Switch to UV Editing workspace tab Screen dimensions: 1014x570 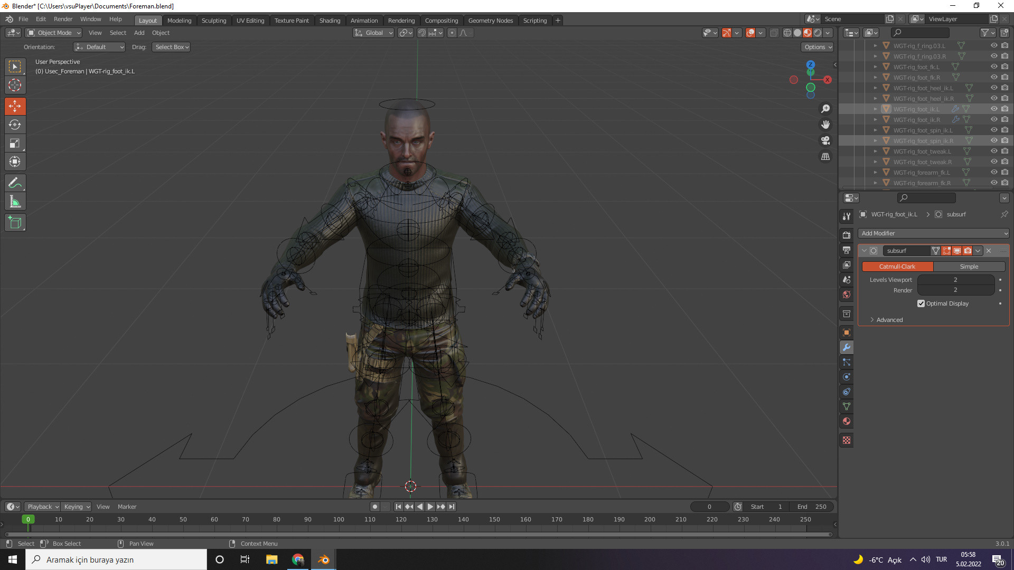coord(250,21)
